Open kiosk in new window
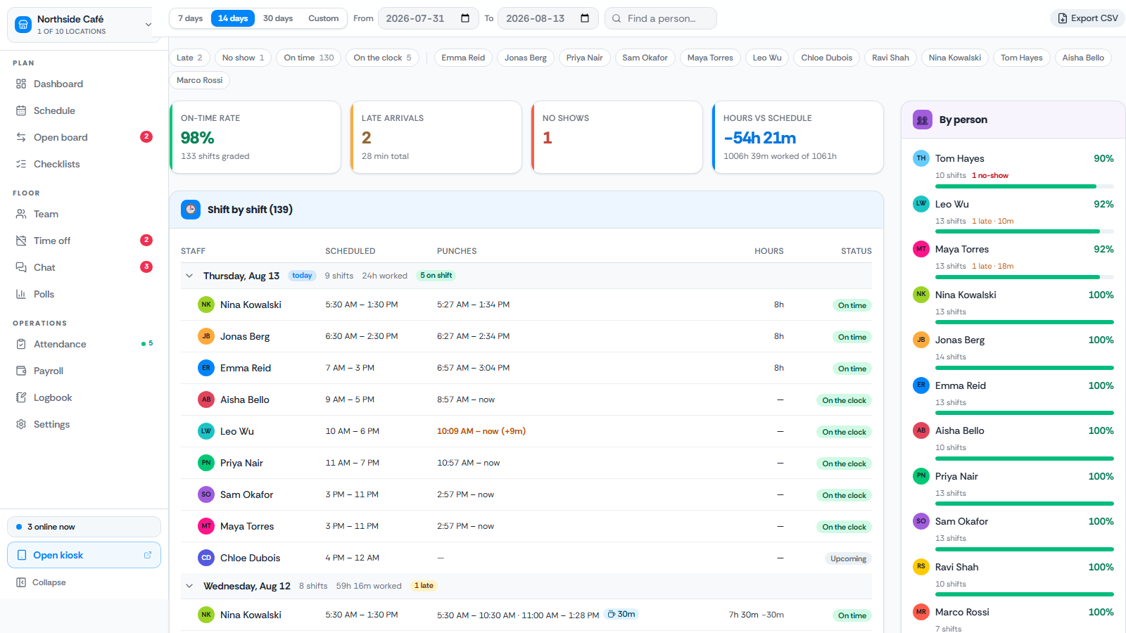The height and width of the screenshot is (633, 1126). 84,555
